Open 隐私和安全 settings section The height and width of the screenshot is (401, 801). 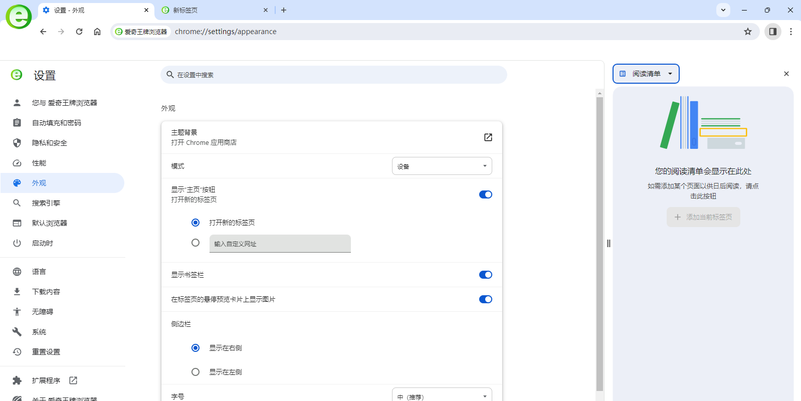[49, 143]
